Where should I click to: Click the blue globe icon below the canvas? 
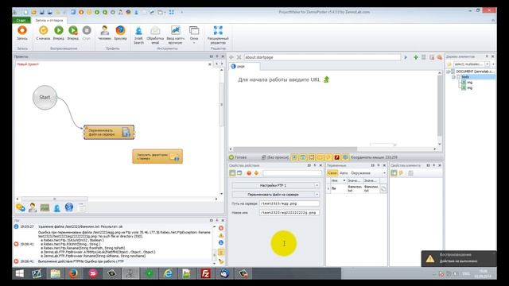pos(69,207)
